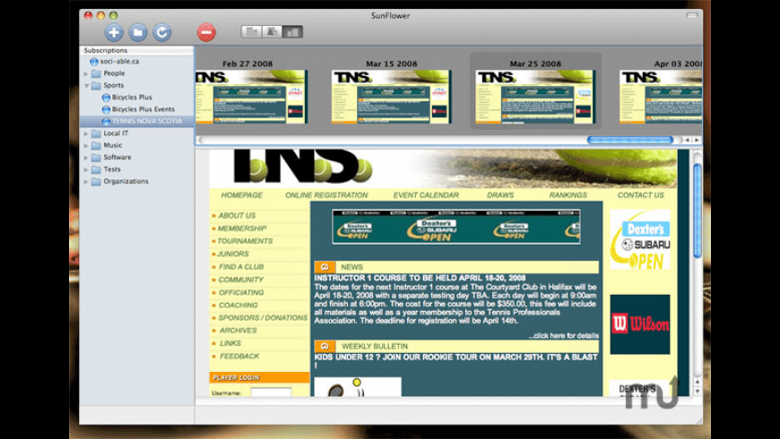Click the Dexter's Subaru Open banner
The width and height of the screenshot is (780, 439).
click(455, 228)
